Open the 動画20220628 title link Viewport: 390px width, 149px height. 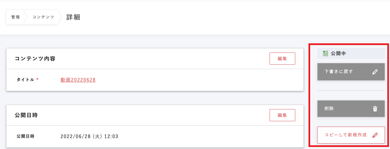[78, 80]
